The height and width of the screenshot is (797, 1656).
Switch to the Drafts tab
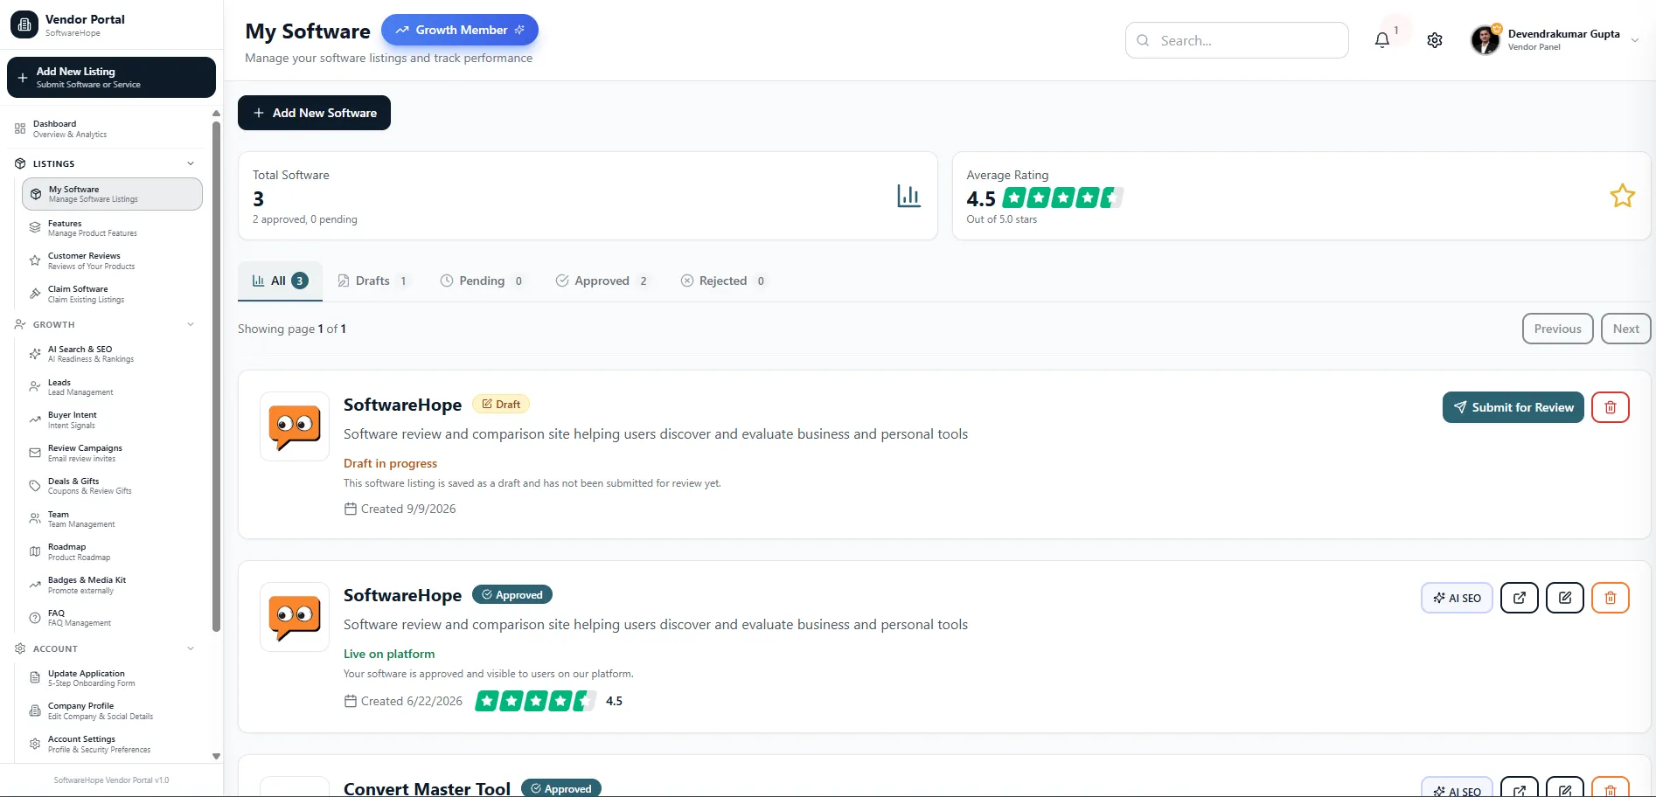[373, 281]
